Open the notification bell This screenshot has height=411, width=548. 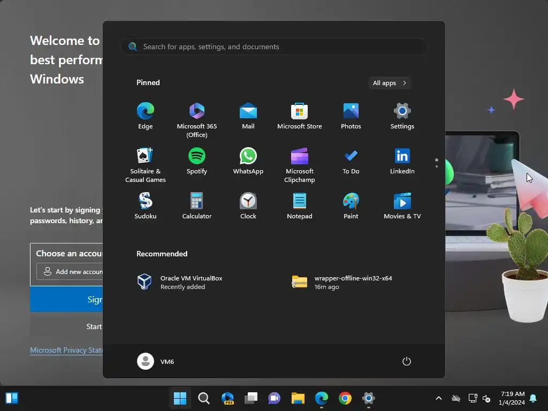pos(533,398)
